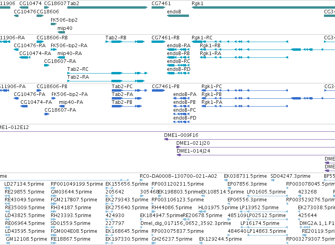Click transcript endoB-RA
The height and width of the screenshot is (245, 335).
click(x=178, y=50)
